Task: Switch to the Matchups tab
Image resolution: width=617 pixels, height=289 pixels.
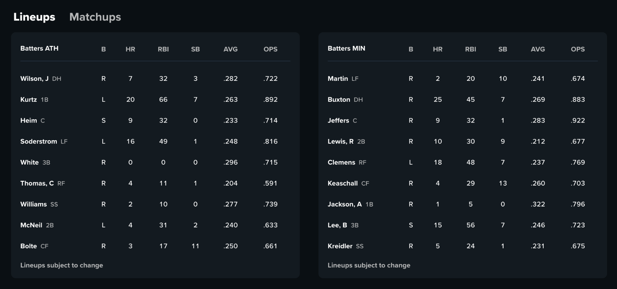Action: 95,17
